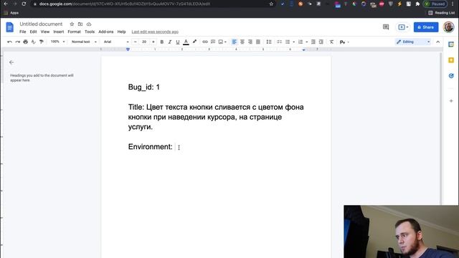This screenshot has height=258, width=459.
Task: Open the Editing mode dropdown
Action: 413,42
